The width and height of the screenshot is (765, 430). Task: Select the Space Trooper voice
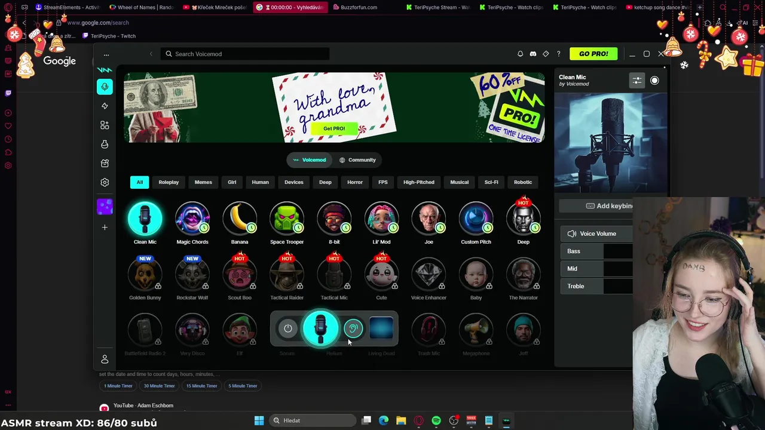pyautogui.click(x=287, y=219)
